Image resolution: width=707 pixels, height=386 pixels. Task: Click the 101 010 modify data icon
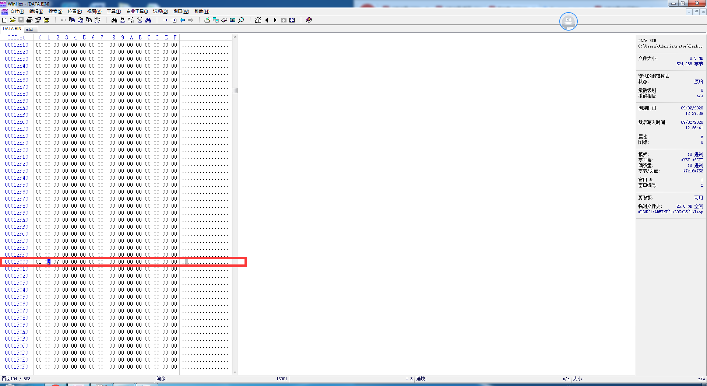[97, 20]
